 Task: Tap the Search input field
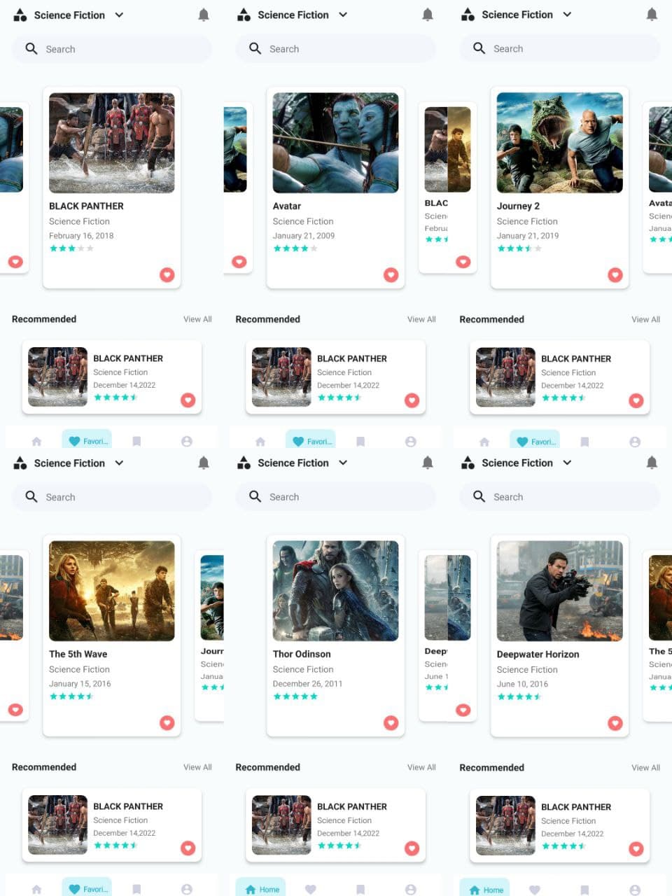(x=112, y=49)
